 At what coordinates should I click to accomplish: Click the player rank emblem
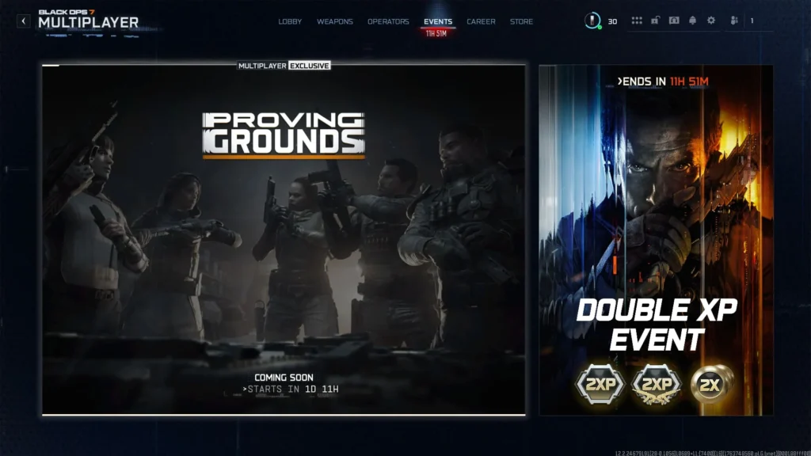(x=591, y=21)
